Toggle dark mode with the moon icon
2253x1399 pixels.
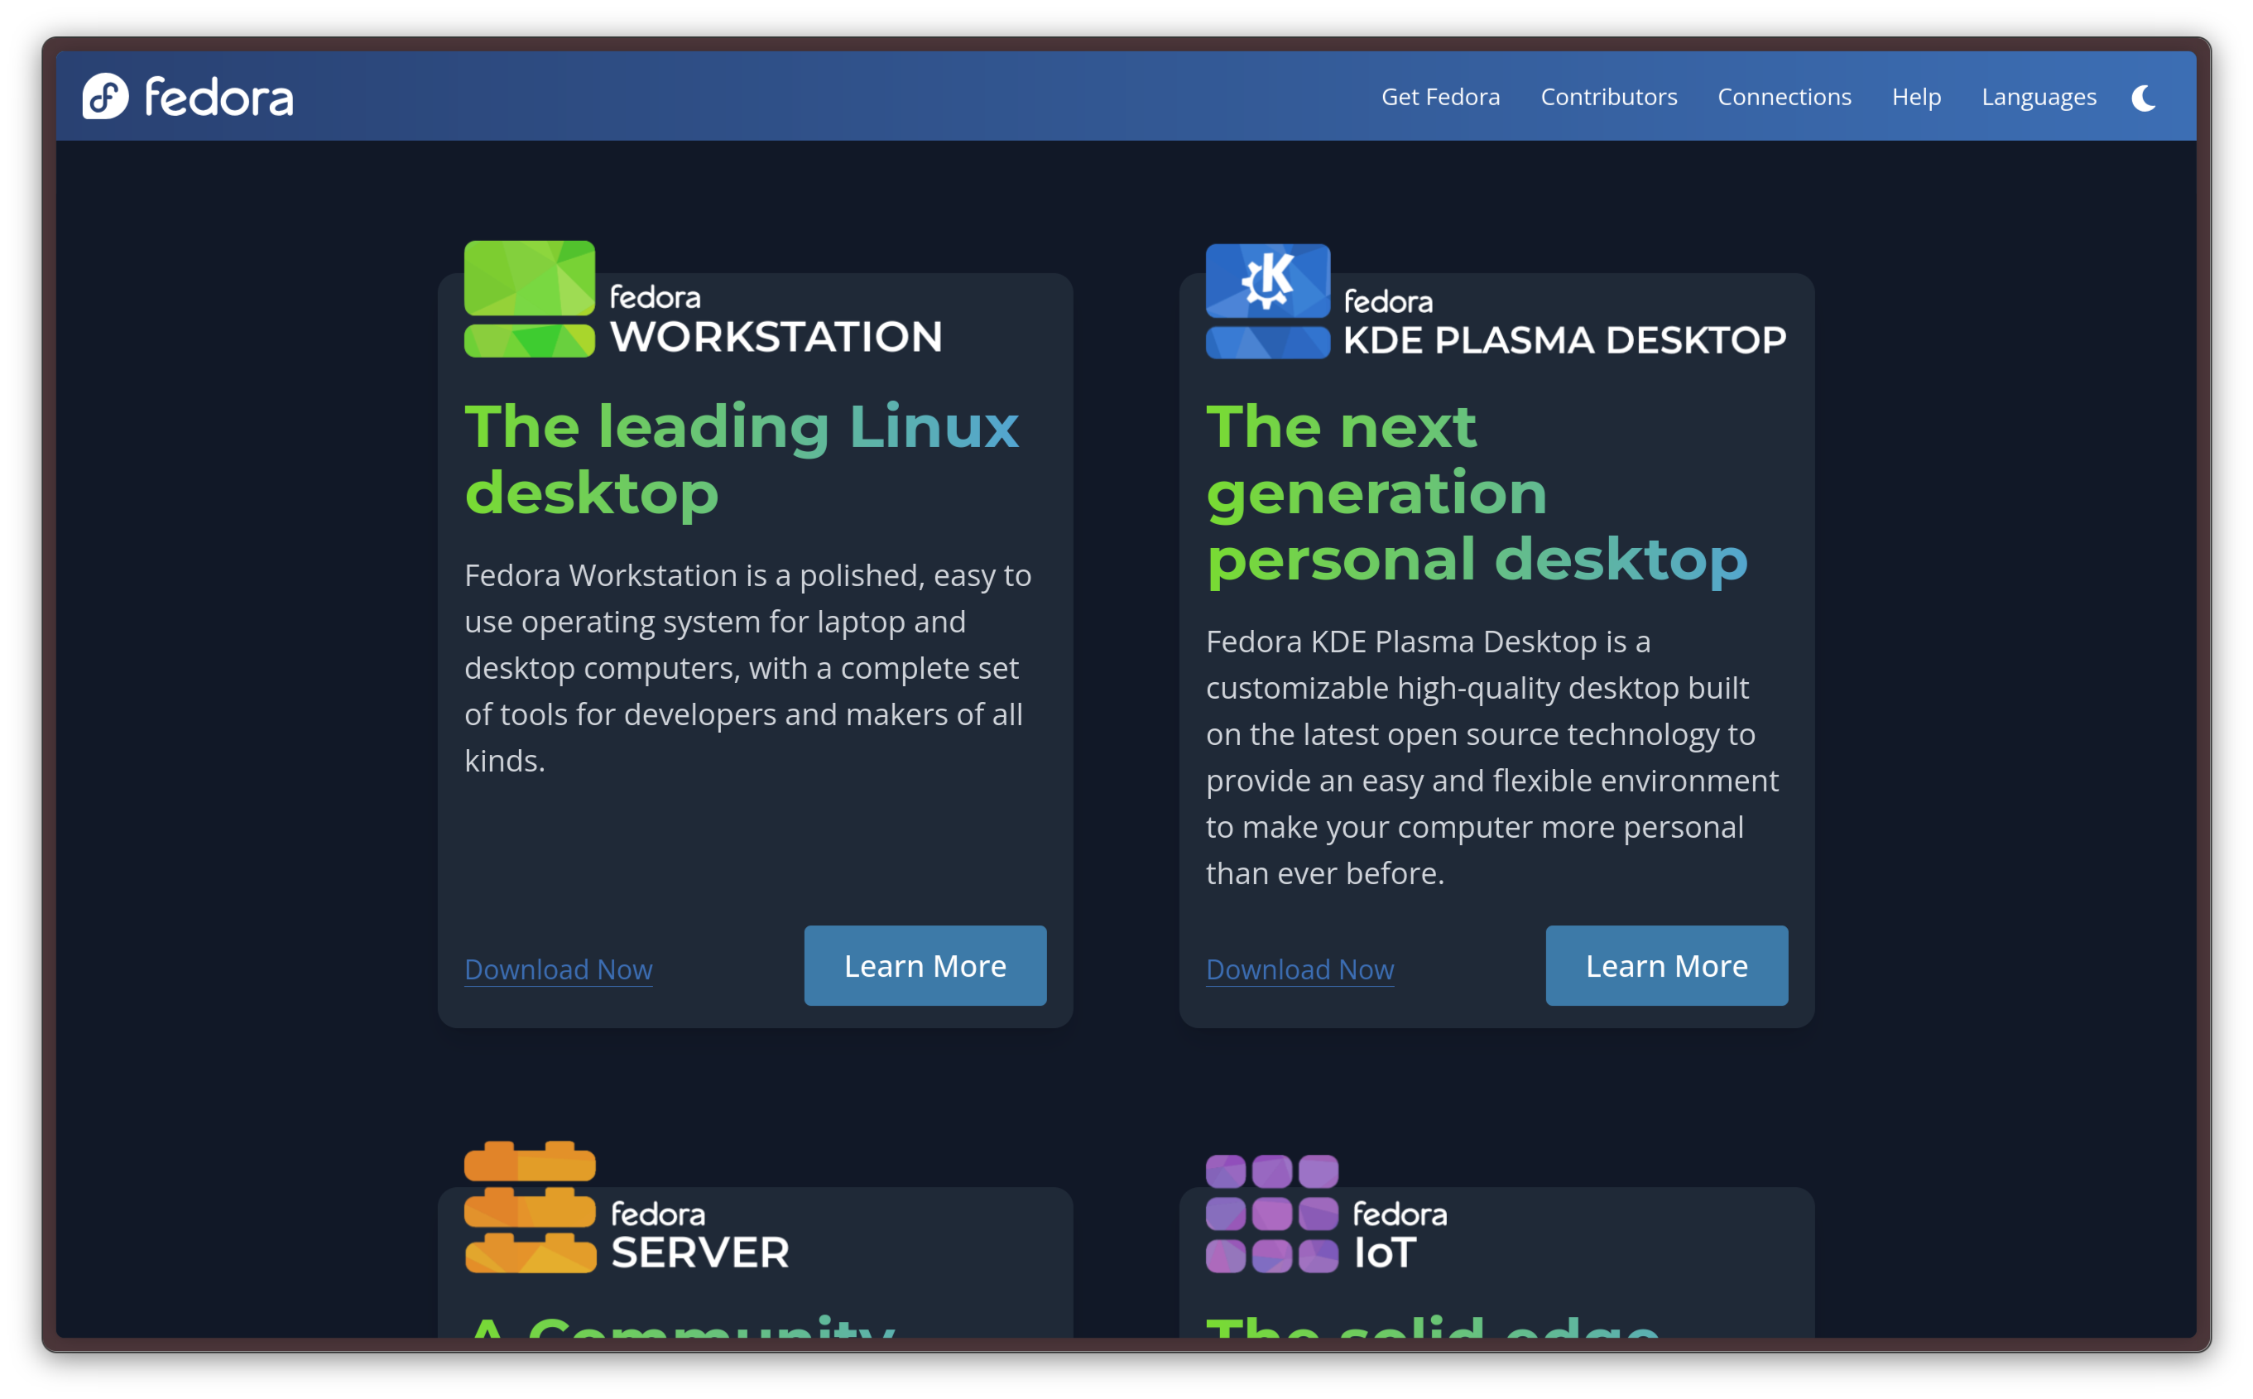(x=2144, y=97)
